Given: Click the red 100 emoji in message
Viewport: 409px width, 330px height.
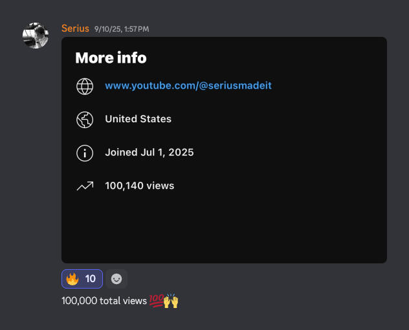Looking at the screenshot, I should (x=155, y=301).
